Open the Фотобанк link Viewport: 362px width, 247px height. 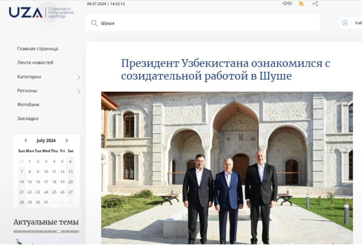pos(28,105)
